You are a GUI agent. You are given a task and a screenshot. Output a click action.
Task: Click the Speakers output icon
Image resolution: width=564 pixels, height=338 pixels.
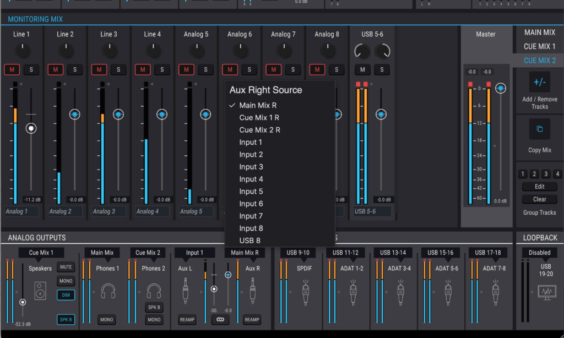[40, 291]
